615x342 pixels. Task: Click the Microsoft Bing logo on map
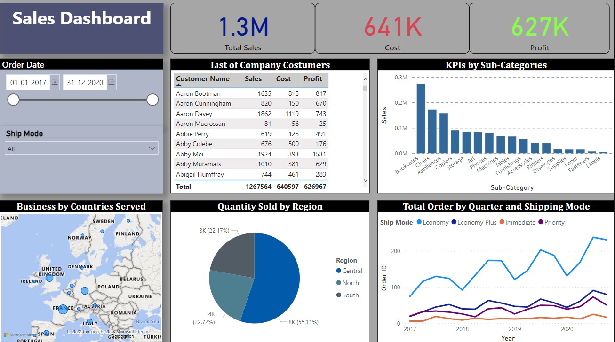click(x=20, y=334)
